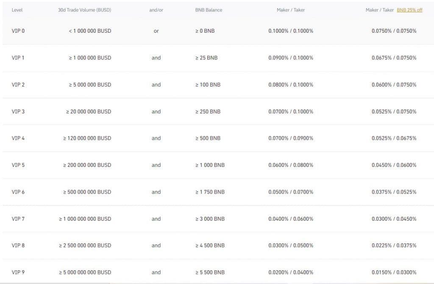The width and height of the screenshot is (434, 284).
Task: Select the VIP 6 row label
Action: (18, 192)
